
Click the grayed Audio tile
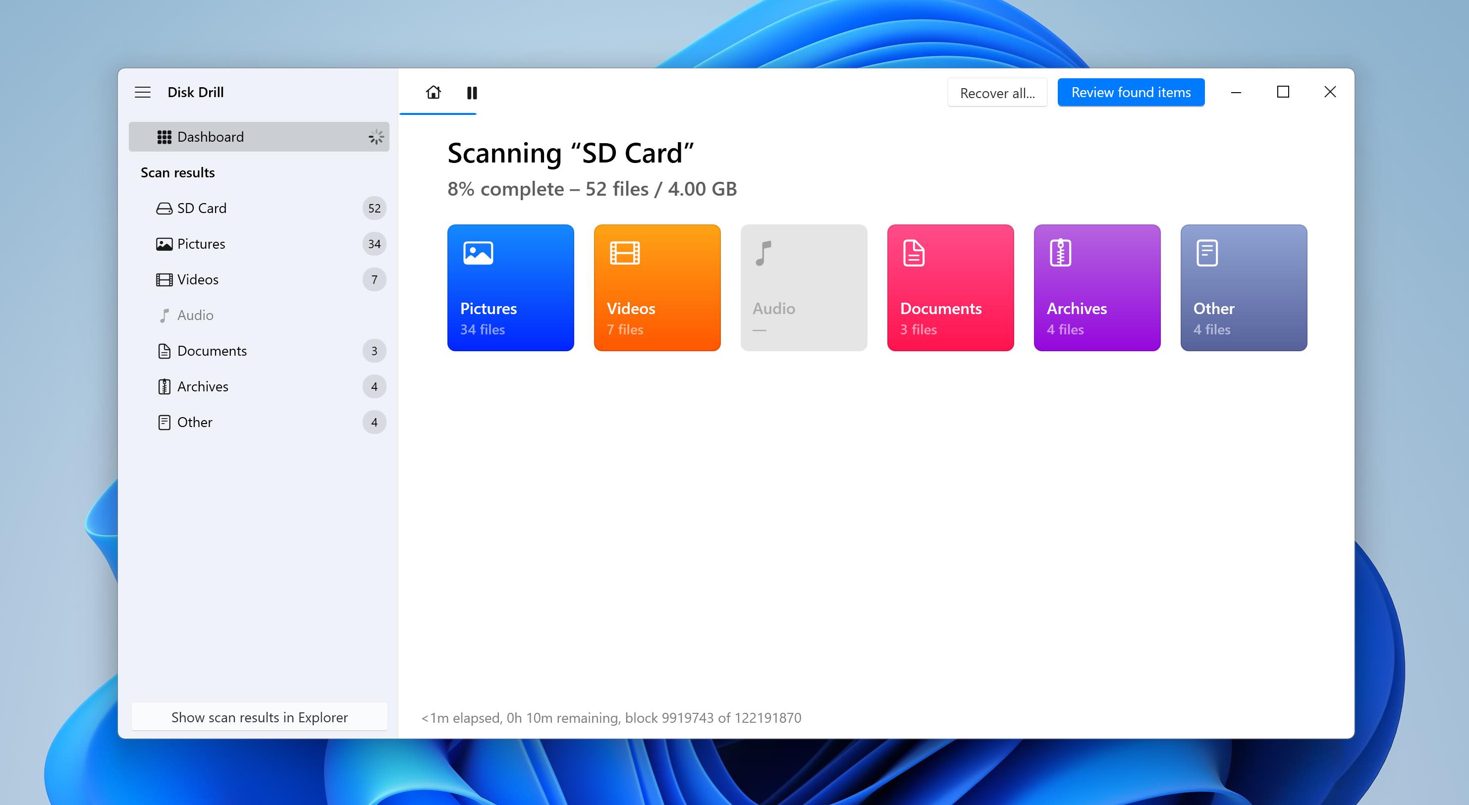pyautogui.click(x=804, y=288)
